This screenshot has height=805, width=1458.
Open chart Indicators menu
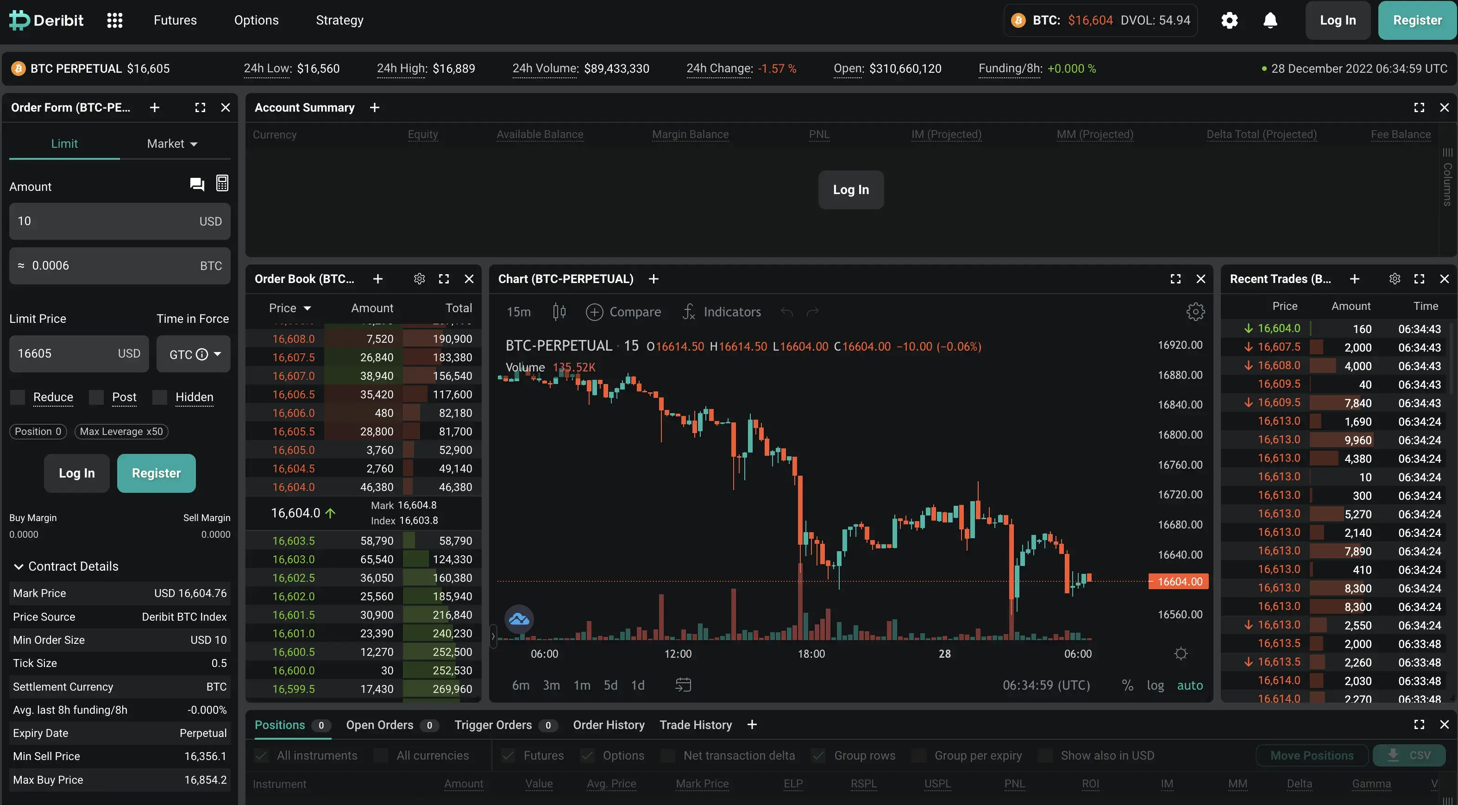[x=722, y=312]
